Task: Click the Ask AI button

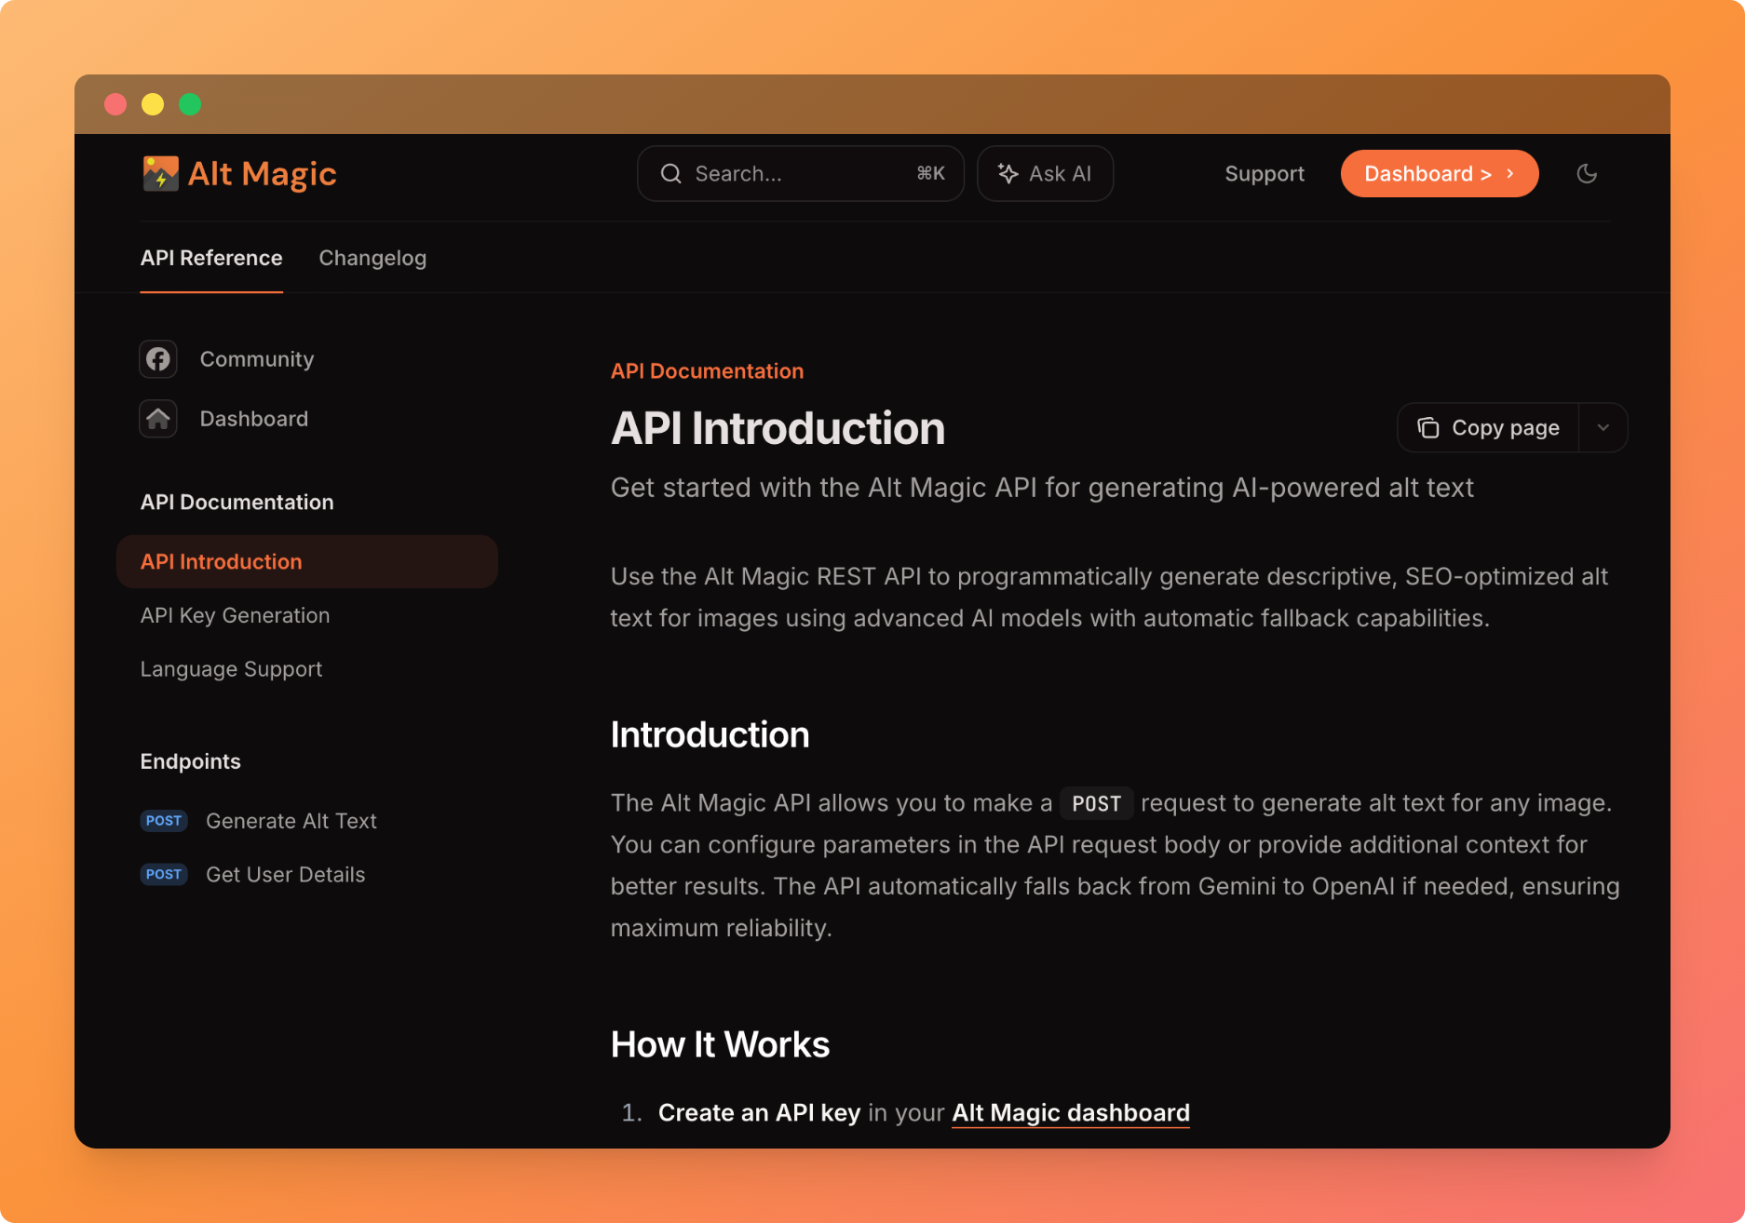Action: 1045,173
